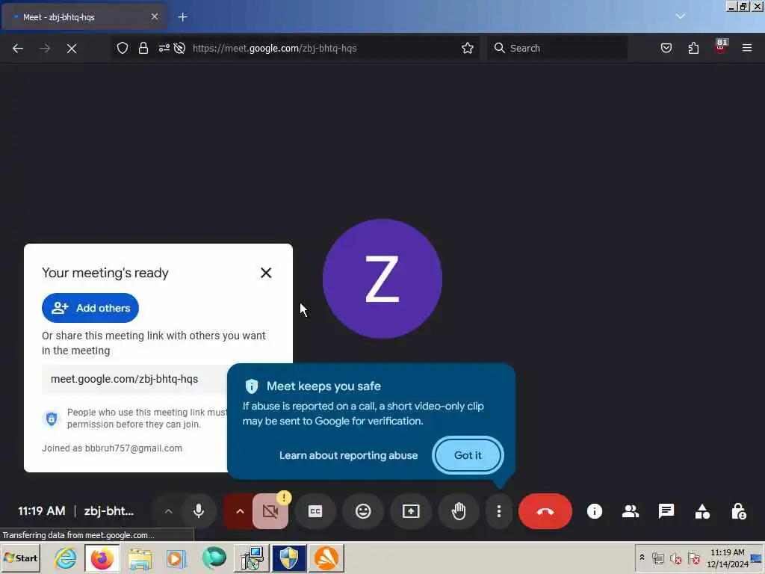This screenshot has height=574, width=765.
Task: Leave the call with the red hang-up button
Action: (545, 511)
